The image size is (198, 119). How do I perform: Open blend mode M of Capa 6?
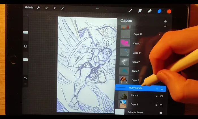click(156, 96)
